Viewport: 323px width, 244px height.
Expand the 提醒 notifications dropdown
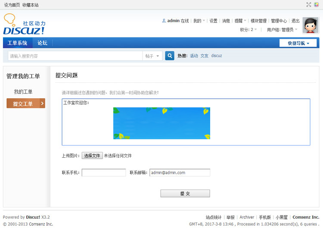point(240,21)
